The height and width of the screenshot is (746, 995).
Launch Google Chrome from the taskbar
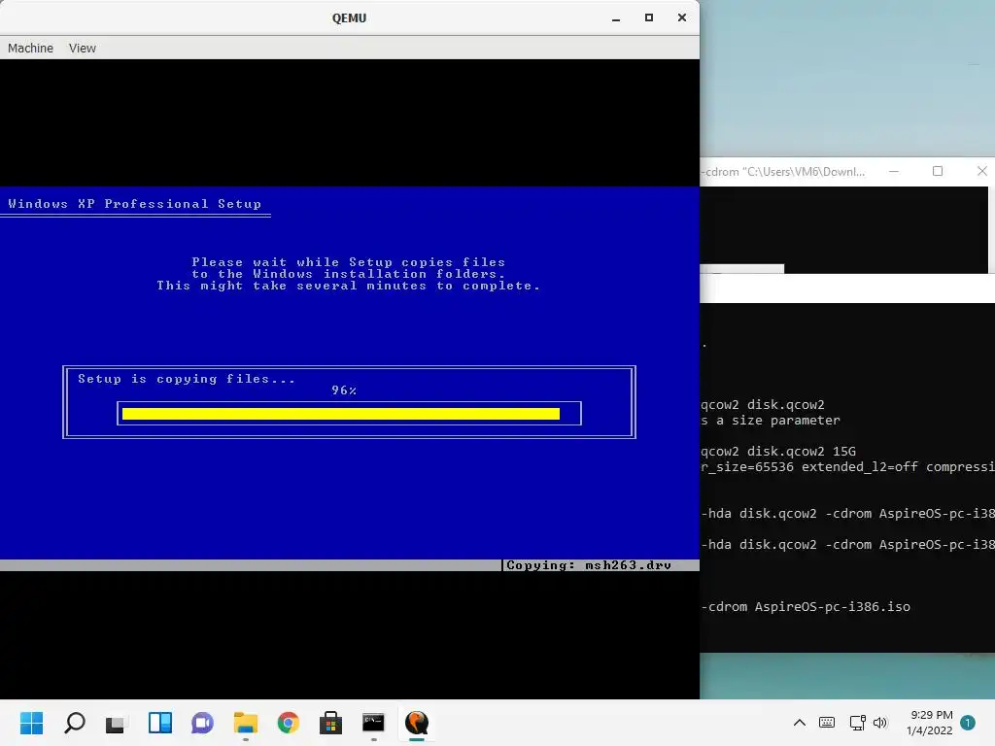(288, 723)
